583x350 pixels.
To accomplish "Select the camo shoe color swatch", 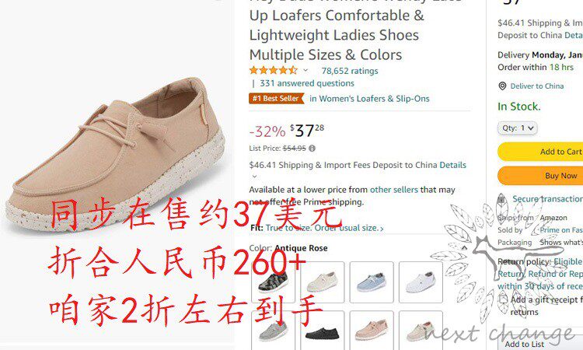I will tap(274, 282).
